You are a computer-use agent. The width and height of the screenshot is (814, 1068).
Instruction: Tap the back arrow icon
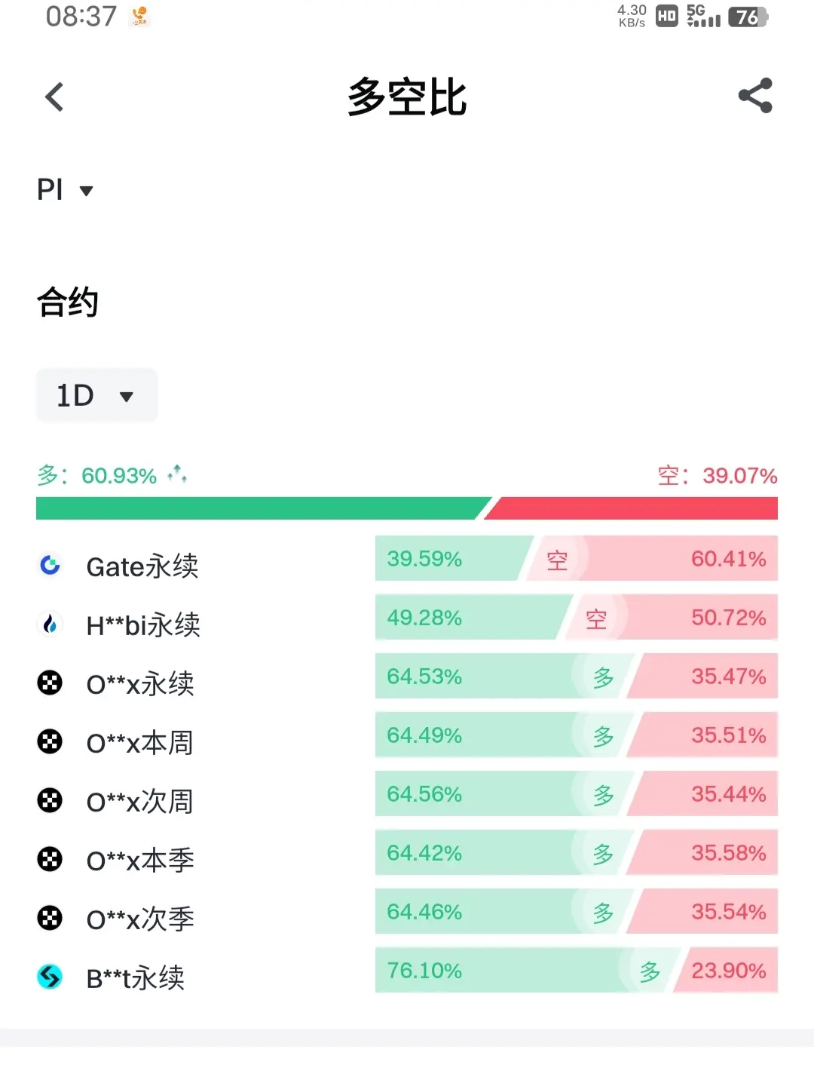point(54,97)
